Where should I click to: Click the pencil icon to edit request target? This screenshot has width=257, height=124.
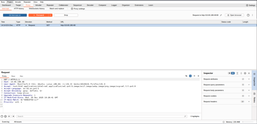[x=221, y=15]
